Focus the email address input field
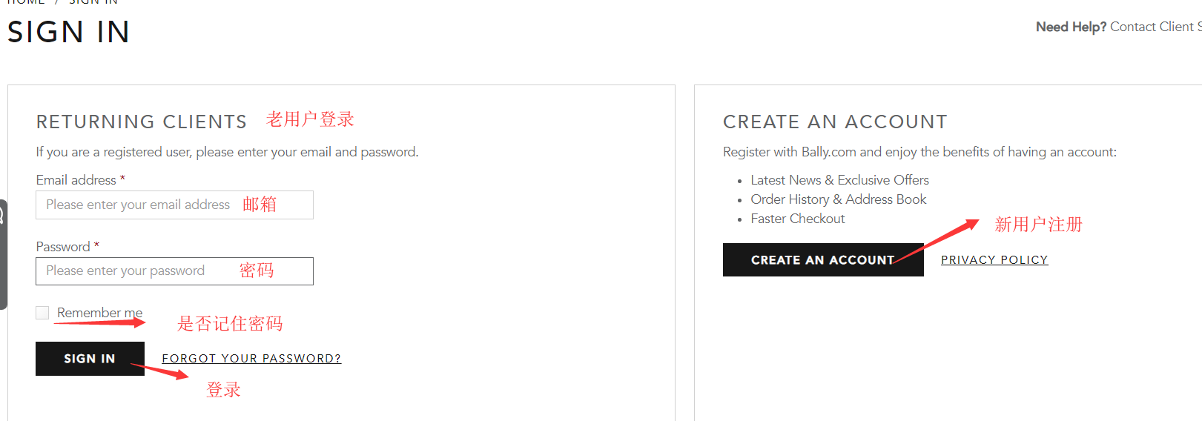 pyautogui.click(x=174, y=205)
